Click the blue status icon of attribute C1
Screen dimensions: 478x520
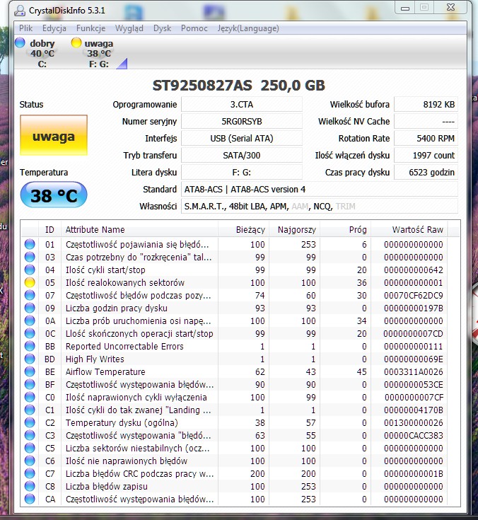[x=30, y=410]
